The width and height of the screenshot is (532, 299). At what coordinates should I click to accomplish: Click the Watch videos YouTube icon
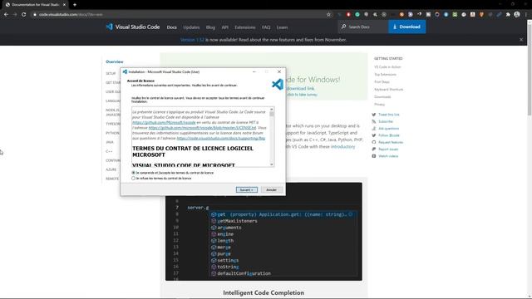(374, 156)
